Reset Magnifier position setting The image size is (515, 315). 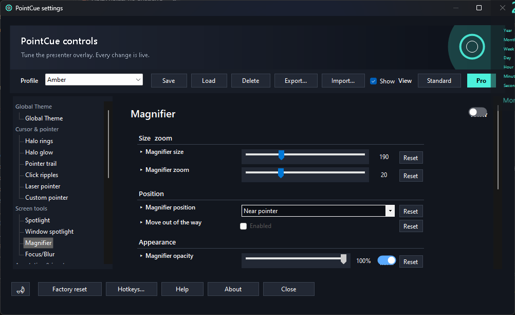tap(411, 212)
